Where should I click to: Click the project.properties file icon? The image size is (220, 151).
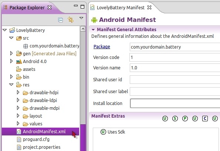[19, 147]
